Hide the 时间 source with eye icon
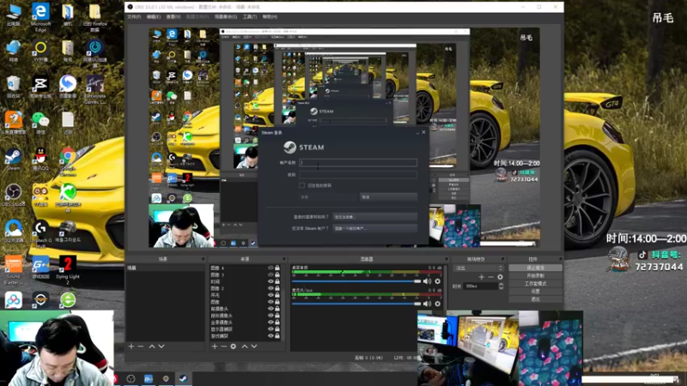The width and height of the screenshot is (687, 386). click(271, 281)
